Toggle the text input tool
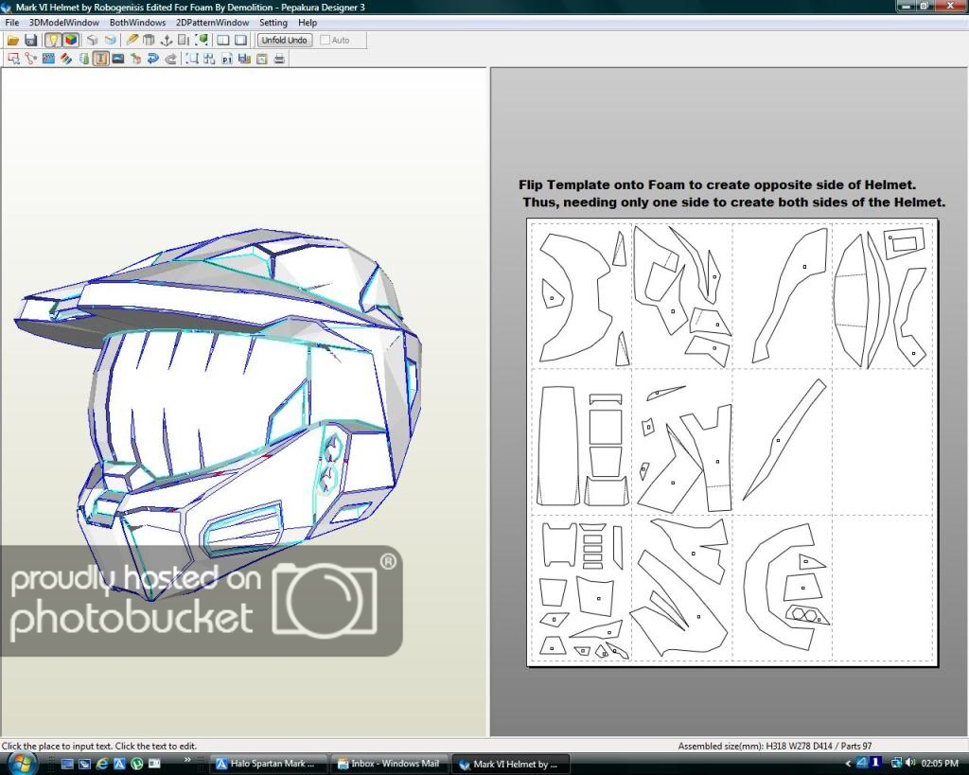This screenshot has width=969, height=775. click(100, 59)
